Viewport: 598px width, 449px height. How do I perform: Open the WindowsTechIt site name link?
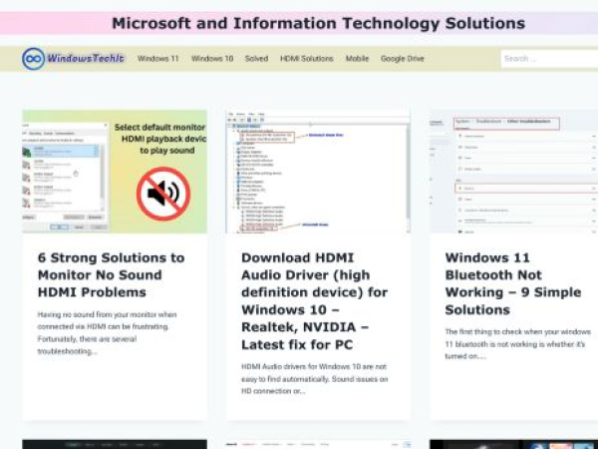[86, 59]
